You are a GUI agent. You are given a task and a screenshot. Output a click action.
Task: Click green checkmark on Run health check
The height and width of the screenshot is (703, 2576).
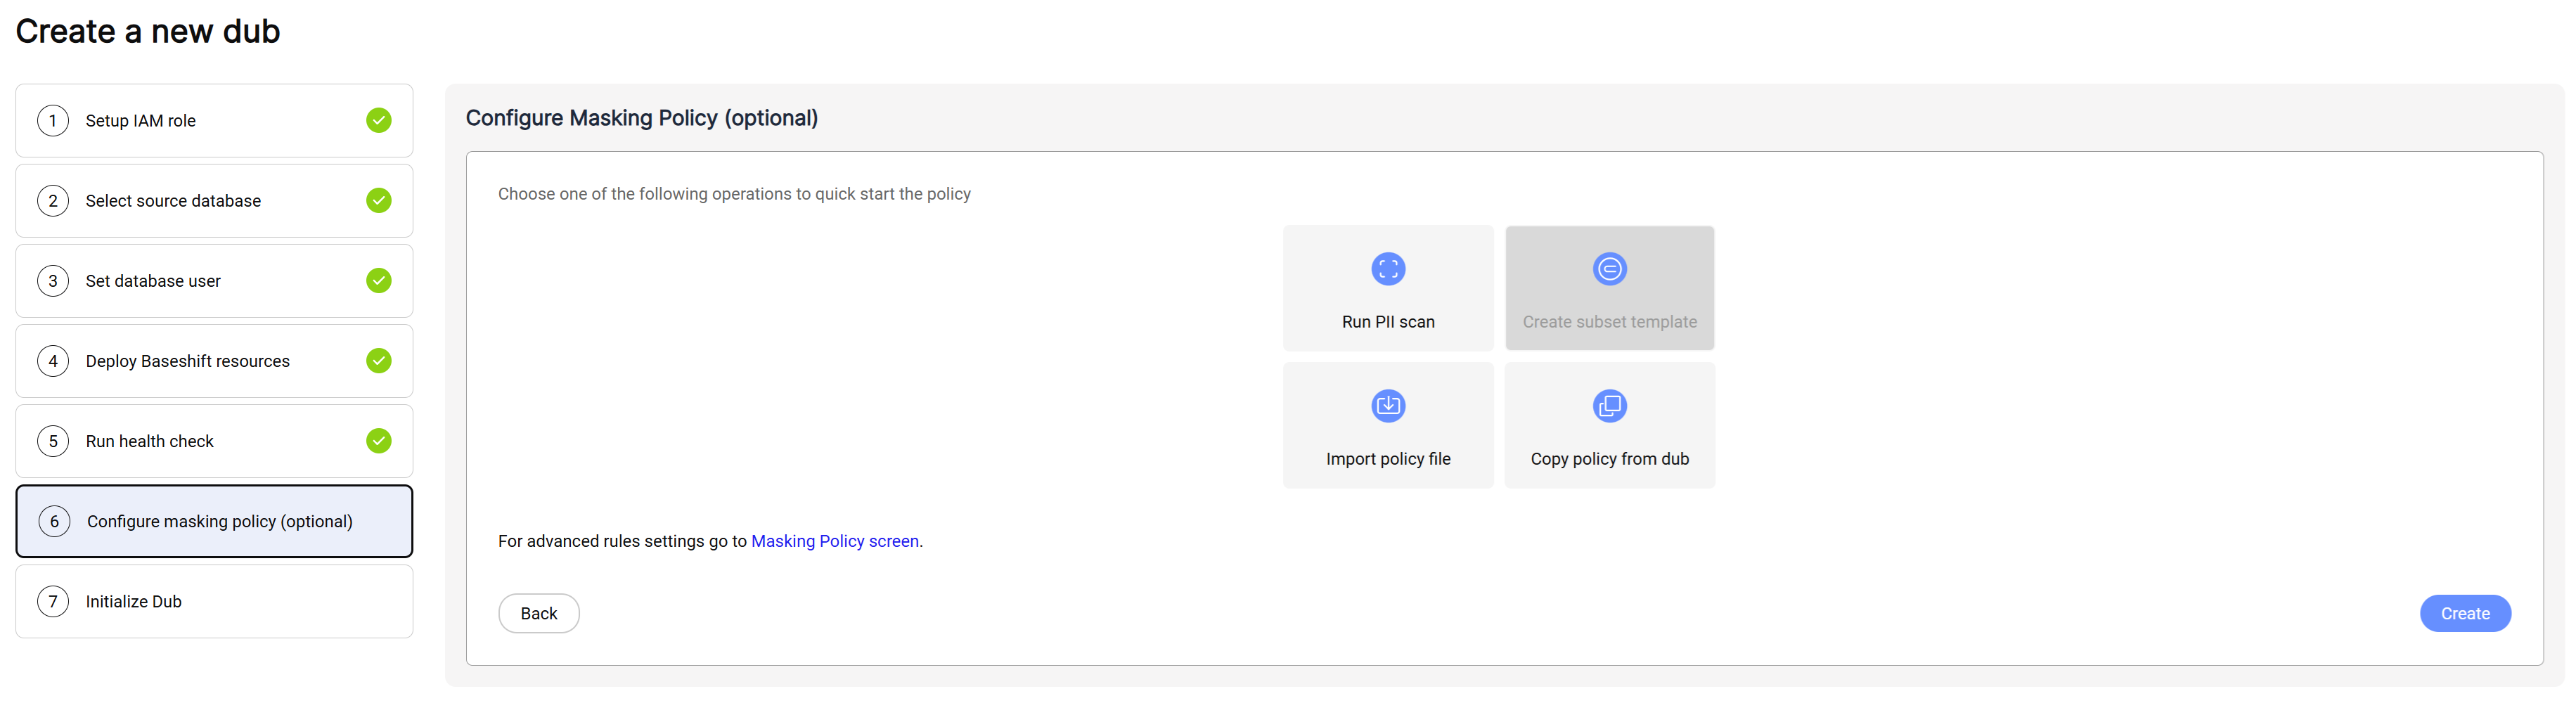[x=378, y=441]
